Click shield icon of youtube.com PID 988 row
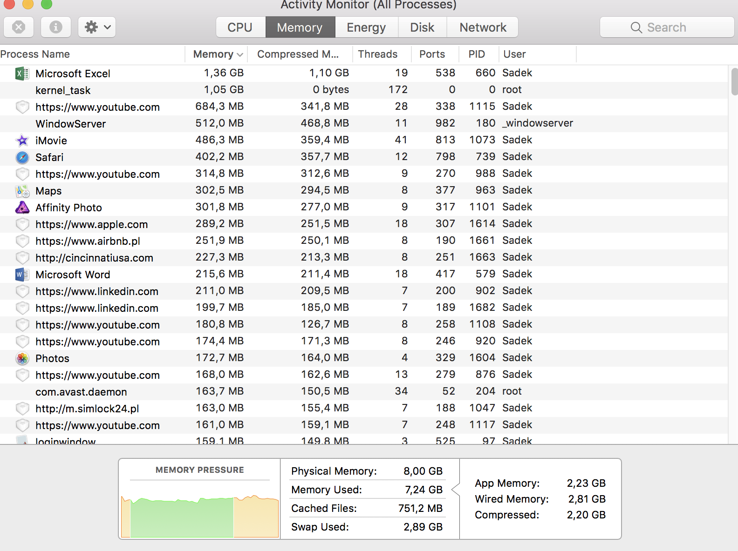 tap(22, 174)
